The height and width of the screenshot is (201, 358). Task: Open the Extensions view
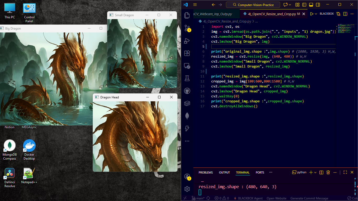[187, 53]
